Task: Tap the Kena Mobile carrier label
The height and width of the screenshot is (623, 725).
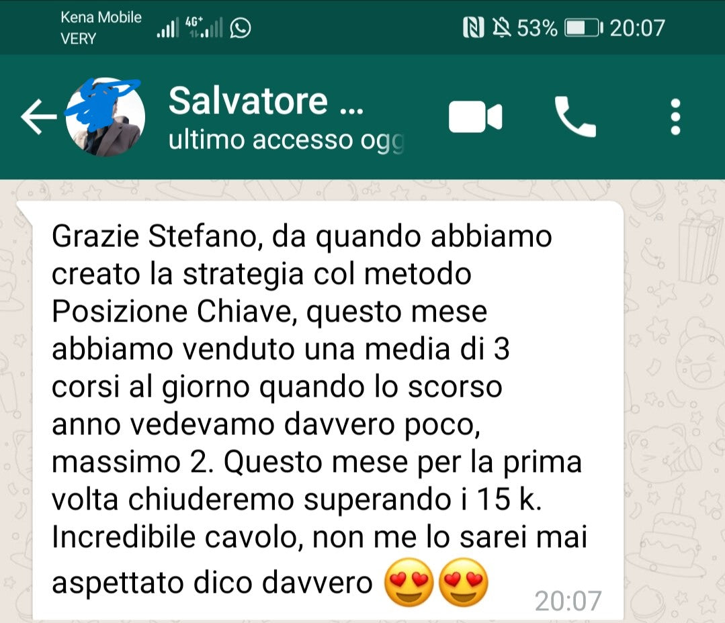Action: tap(101, 17)
